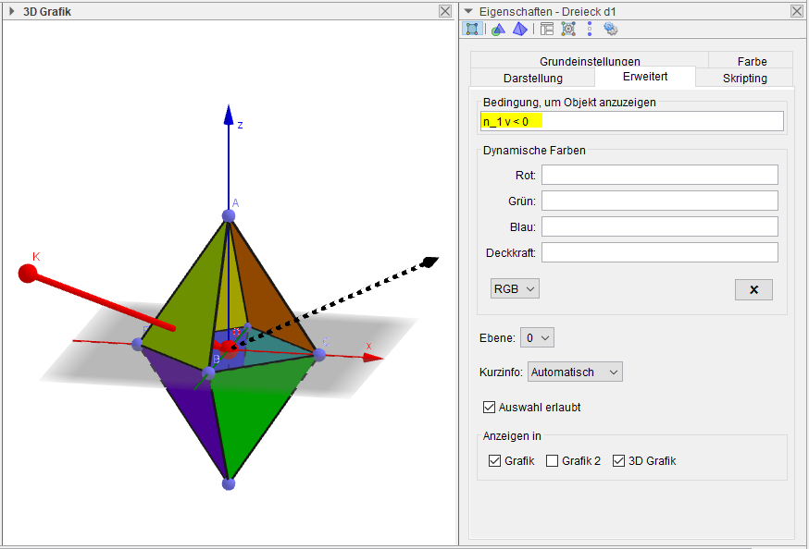Open advanced settings blue gears icon

(611, 30)
